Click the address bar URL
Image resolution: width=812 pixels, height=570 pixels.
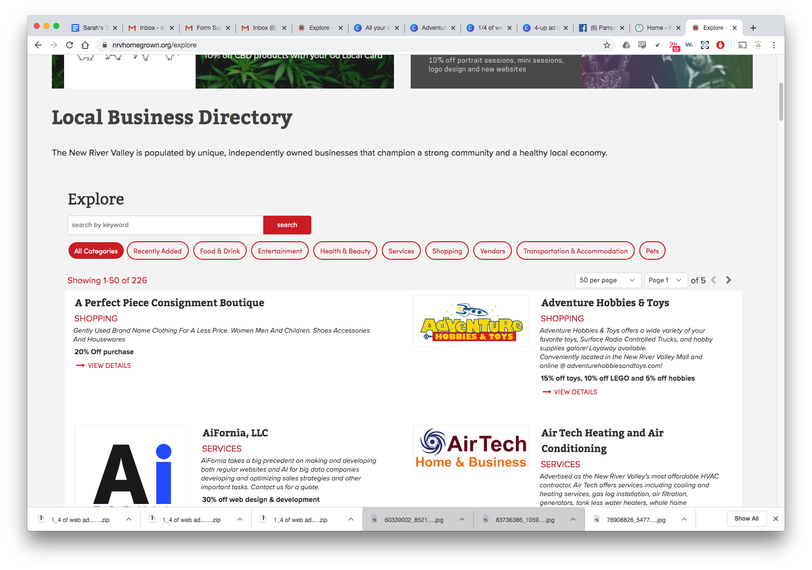(x=155, y=45)
